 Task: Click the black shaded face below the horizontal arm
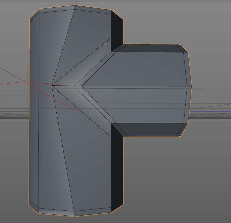[x=117, y=168]
